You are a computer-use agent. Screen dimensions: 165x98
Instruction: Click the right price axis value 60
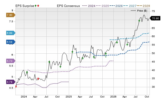153,36
